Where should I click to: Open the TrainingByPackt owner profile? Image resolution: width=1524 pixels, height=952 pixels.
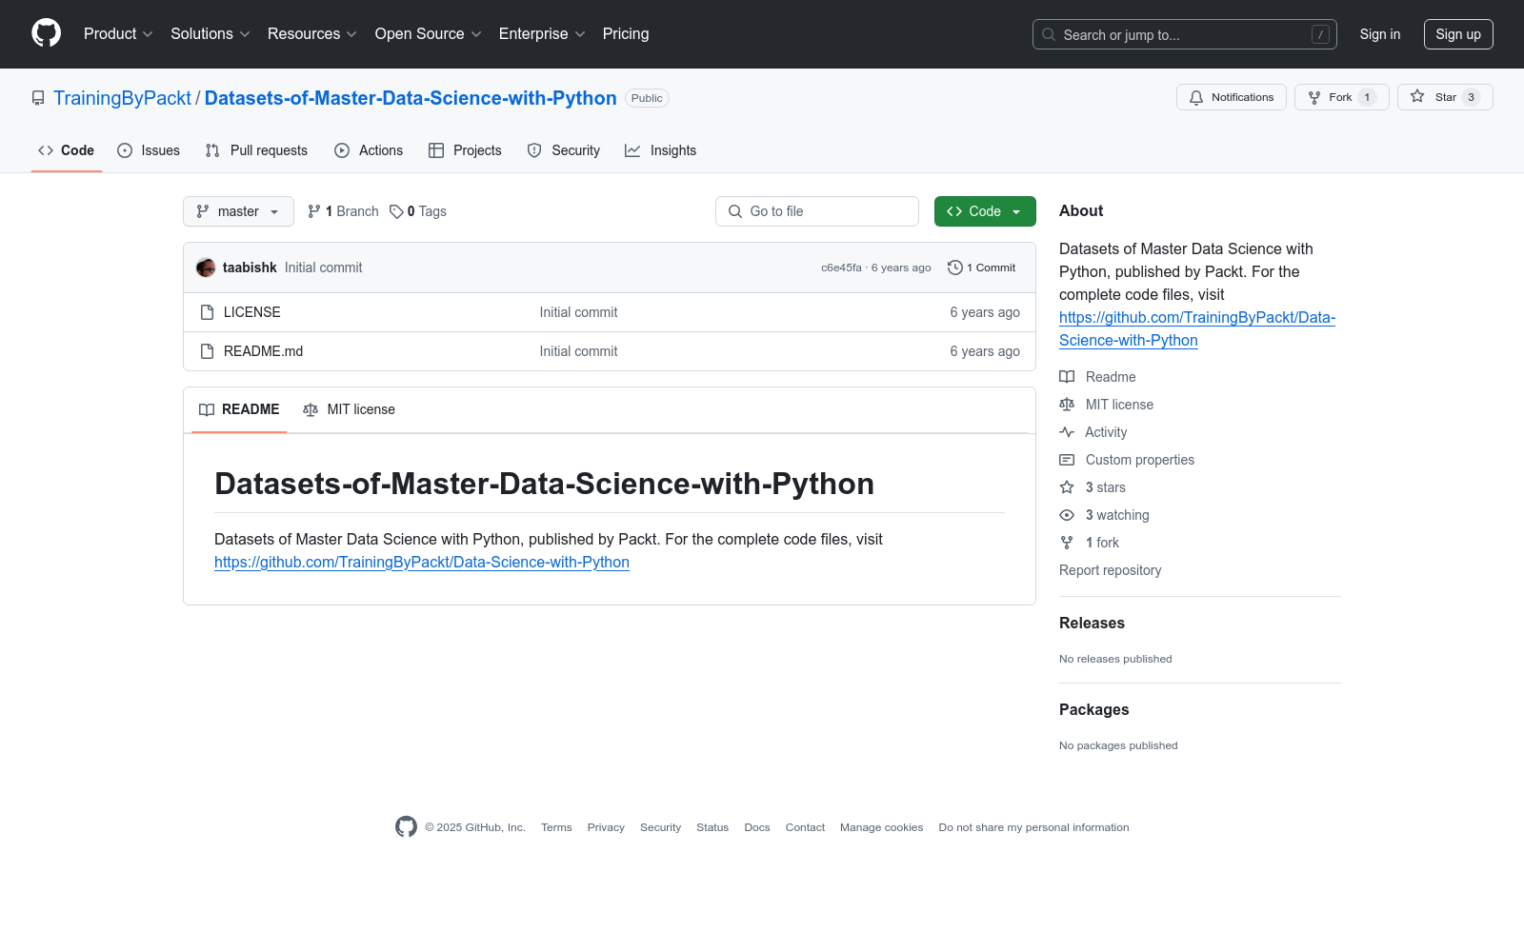click(122, 98)
